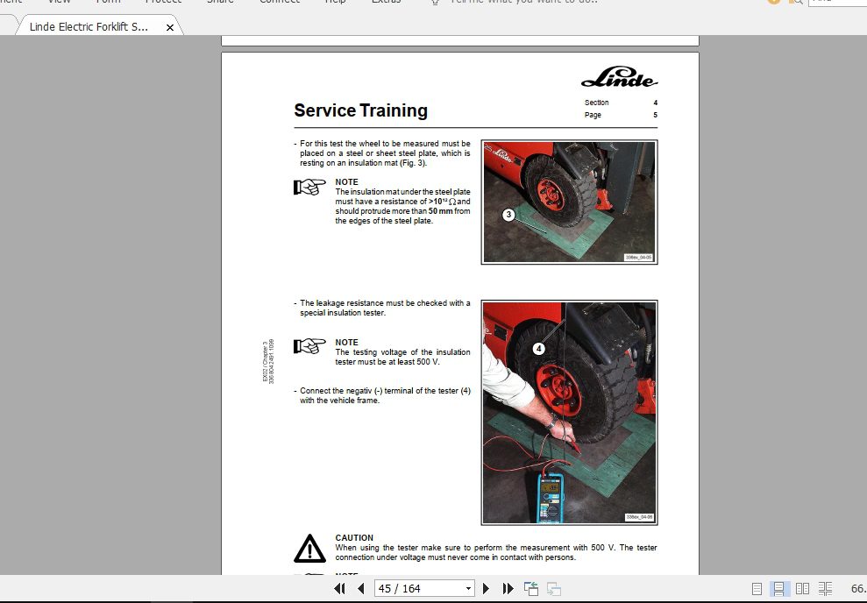Image resolution: width=867 pixels, height=603 pixels.
Task: Open the page number dropdown
Action: coord(468,588)
